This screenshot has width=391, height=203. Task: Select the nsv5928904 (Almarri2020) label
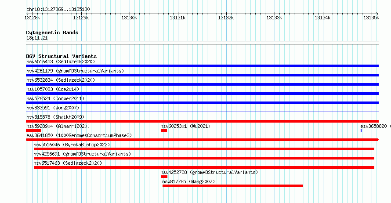tap(58, 126)
